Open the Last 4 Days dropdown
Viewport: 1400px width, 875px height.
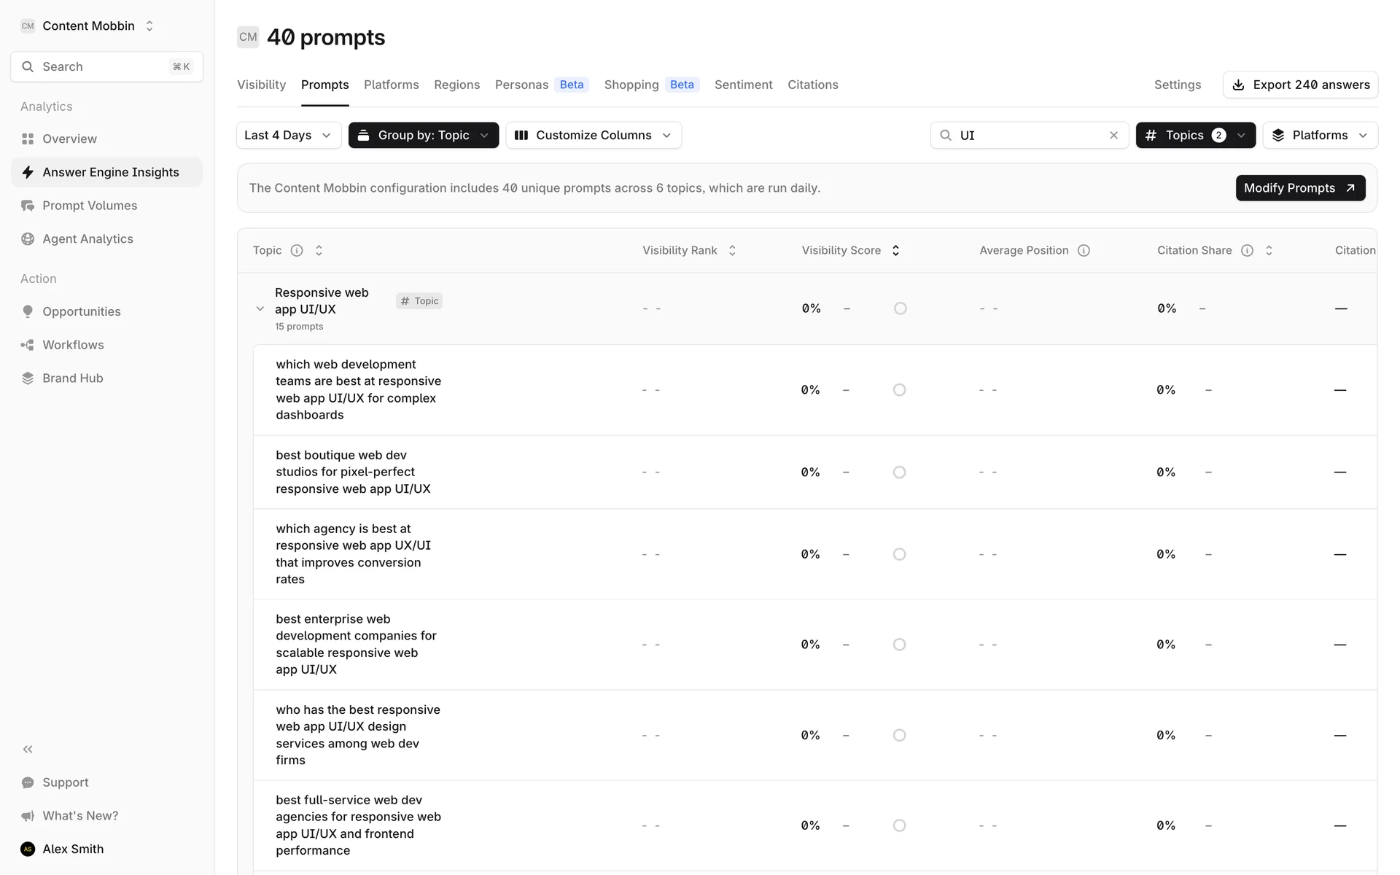pos(288,136)
